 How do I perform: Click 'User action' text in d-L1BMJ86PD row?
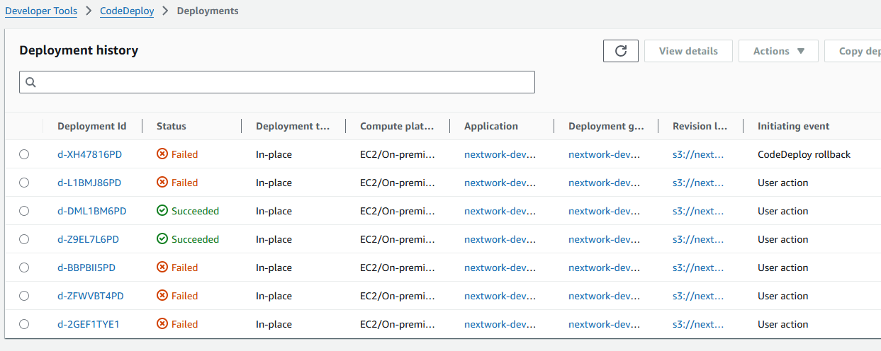(x=782, y=183)
